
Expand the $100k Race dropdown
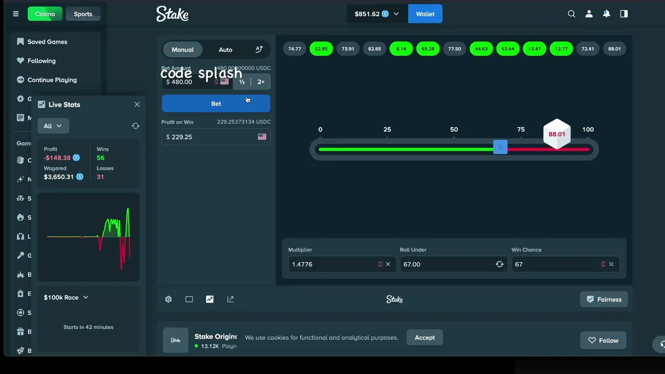click(x=66, y=298)
